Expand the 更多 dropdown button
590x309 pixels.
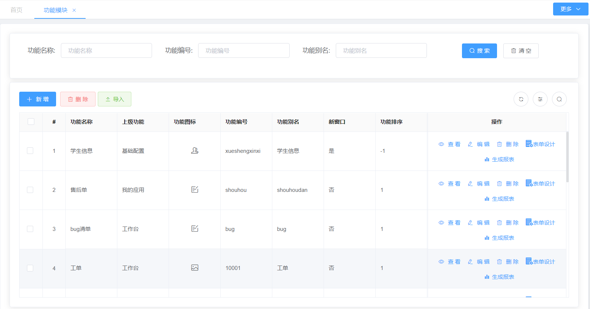(x=570, y=9)
